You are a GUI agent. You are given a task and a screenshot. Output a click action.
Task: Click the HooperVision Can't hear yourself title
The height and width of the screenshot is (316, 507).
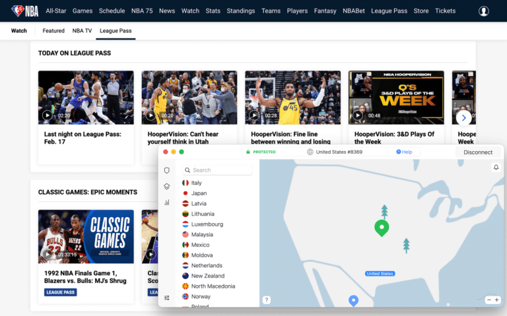click(183, 138)
